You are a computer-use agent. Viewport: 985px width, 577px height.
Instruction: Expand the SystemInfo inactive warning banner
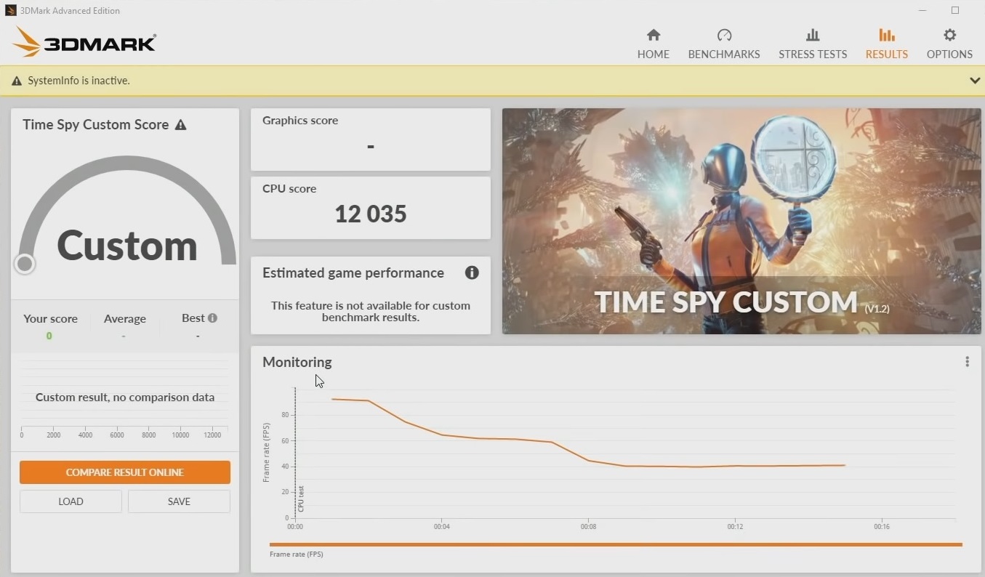tap(975, 81)
